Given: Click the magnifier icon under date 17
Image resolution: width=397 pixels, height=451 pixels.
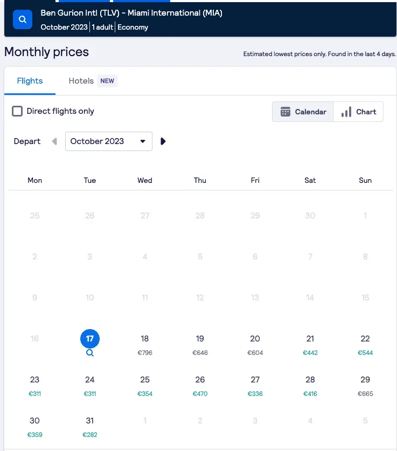Looking at the screenshot, I should click(x=90, y=353).
